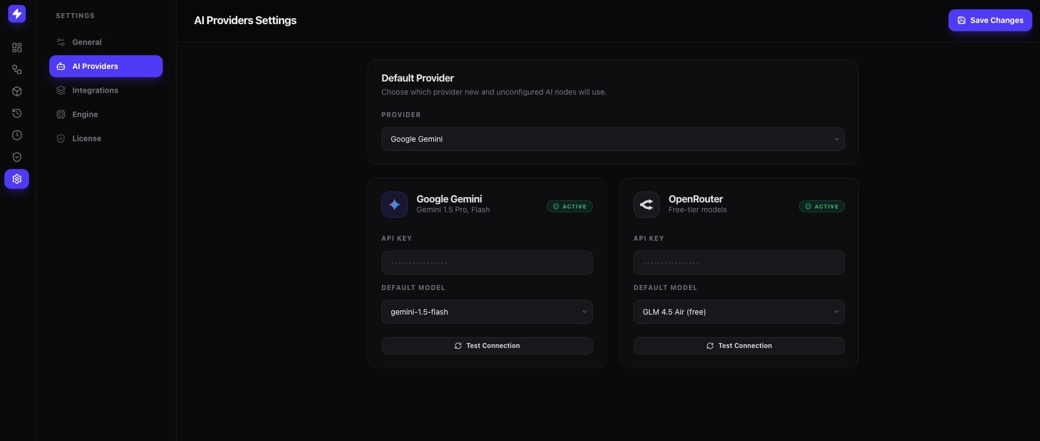Screen dimensions: 1040x441
Task: Open the gemini-1.5-flash default model dropdown
Action: (487, 312)
